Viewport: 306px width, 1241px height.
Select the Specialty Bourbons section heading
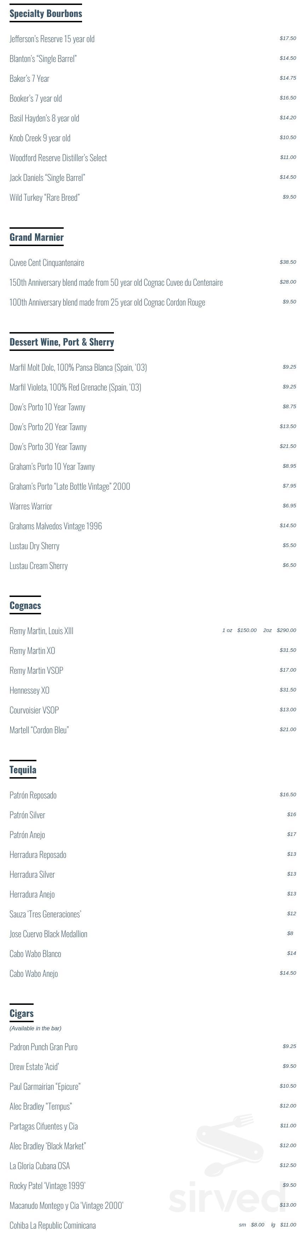tap(46, 13)
